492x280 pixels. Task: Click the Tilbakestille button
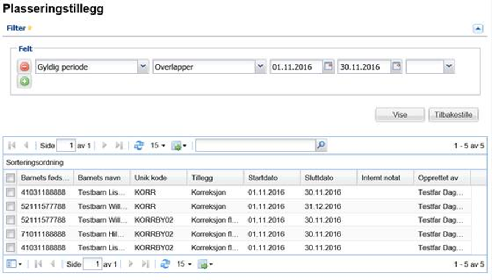454,115
